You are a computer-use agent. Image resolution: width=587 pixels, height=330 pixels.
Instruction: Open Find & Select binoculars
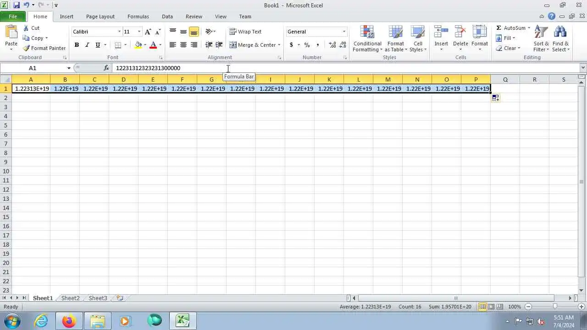560,32
